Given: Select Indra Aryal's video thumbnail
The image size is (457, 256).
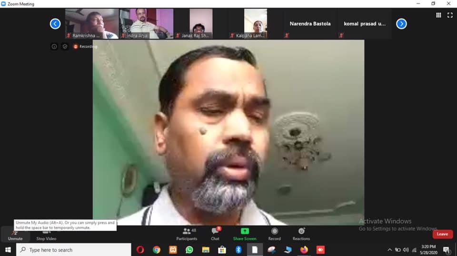Looking at the screenshot, I should tap(146, 23).
